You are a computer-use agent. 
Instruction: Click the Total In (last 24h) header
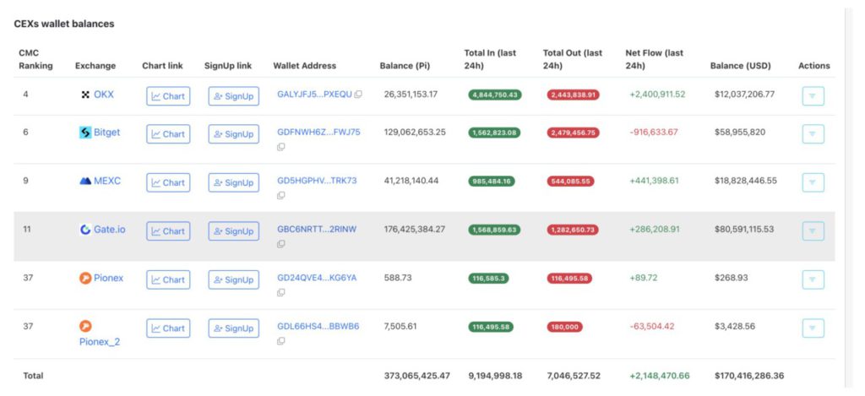(x=490, y=60)
